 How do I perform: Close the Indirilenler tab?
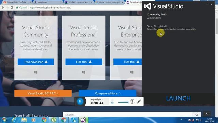[x=61, y=2]
